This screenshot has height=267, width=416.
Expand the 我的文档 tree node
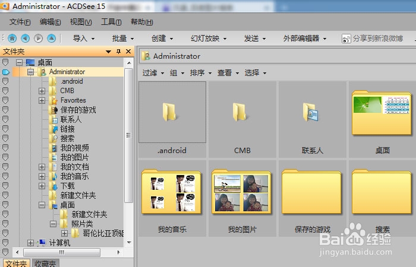(x=42, y=167)
